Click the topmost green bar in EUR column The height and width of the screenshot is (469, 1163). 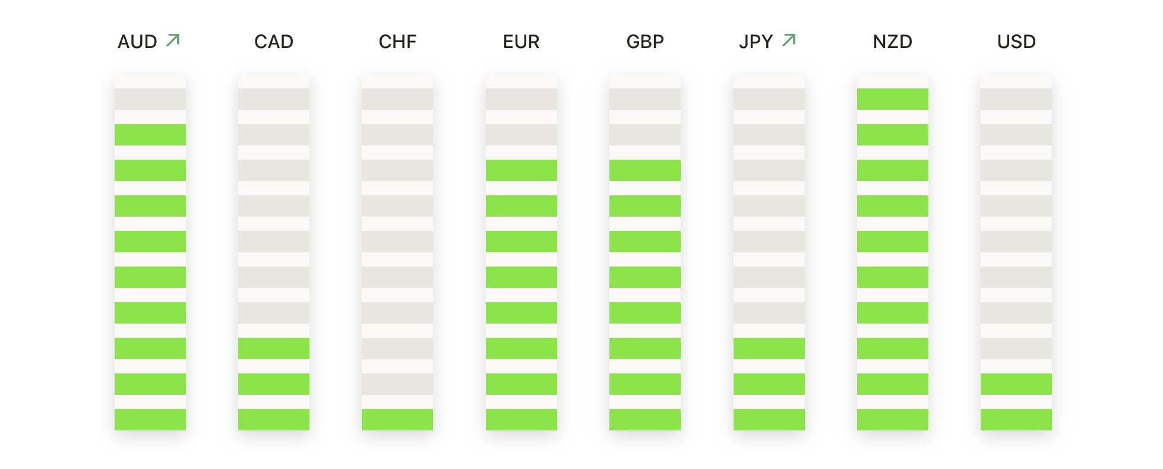tap(521, 170)
